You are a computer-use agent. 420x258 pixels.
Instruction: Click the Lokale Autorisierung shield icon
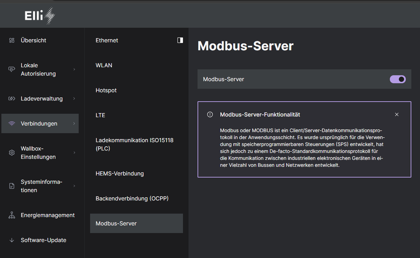(x=12, y=69)
